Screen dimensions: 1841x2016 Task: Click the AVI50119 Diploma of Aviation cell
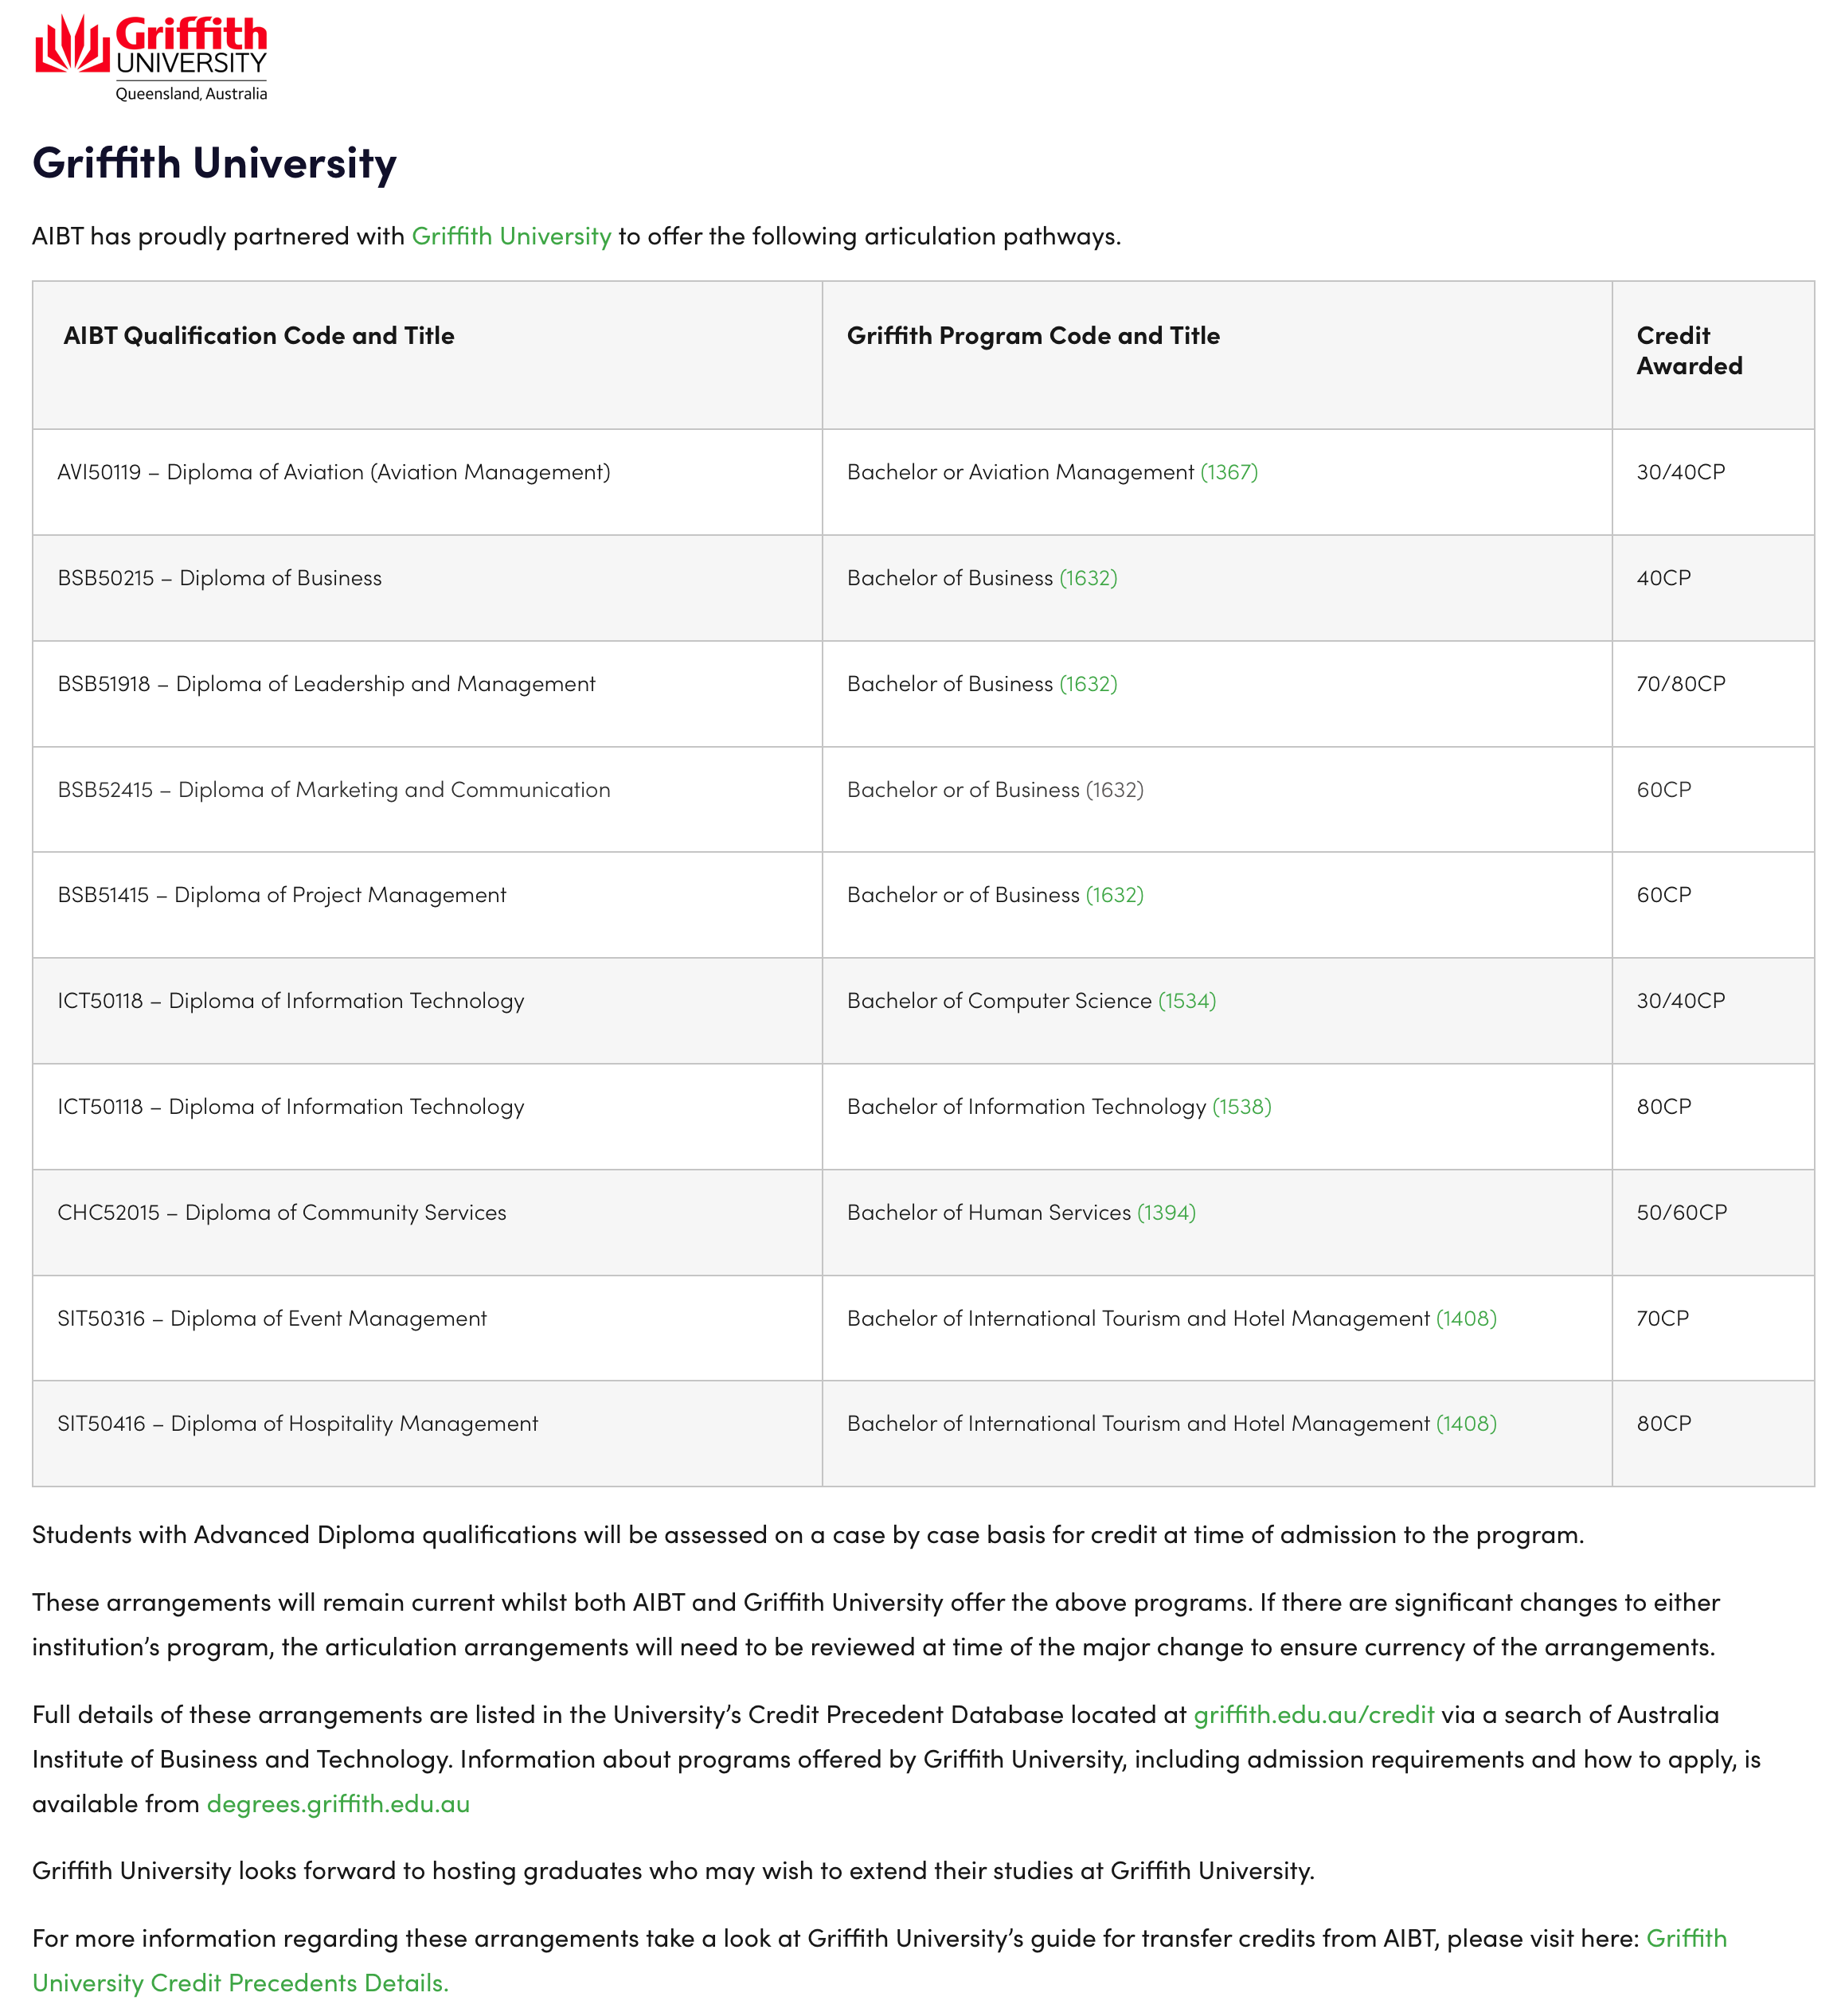[x=427, y=482]
